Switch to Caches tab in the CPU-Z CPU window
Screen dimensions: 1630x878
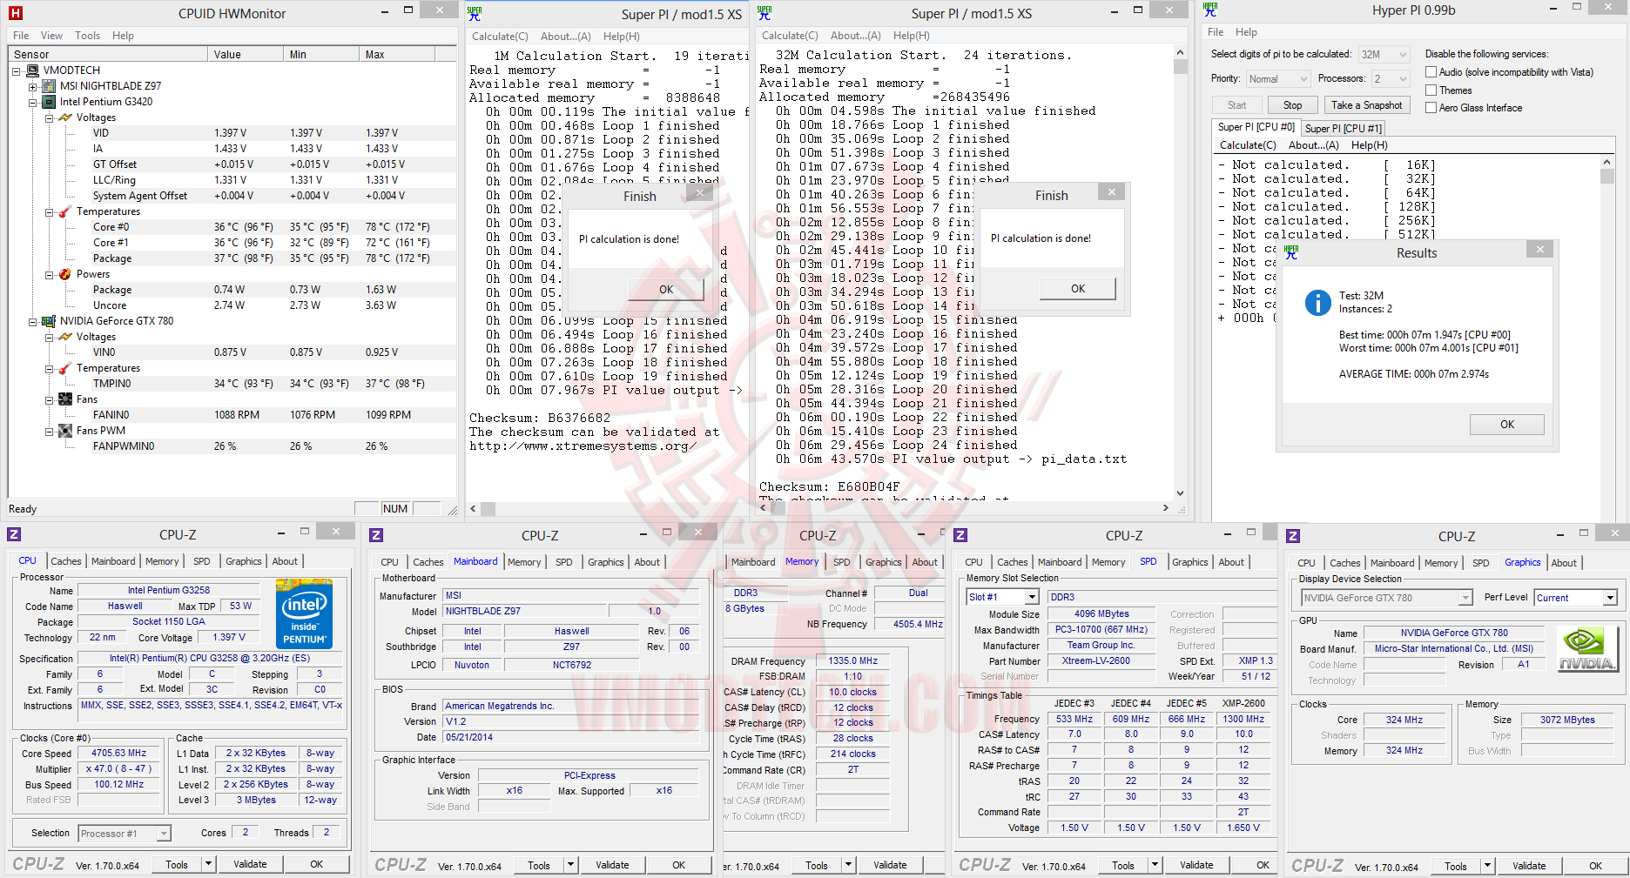[x=66, y=561]
